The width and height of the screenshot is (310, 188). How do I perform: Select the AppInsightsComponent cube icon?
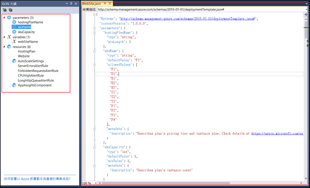tap(14, 85)
